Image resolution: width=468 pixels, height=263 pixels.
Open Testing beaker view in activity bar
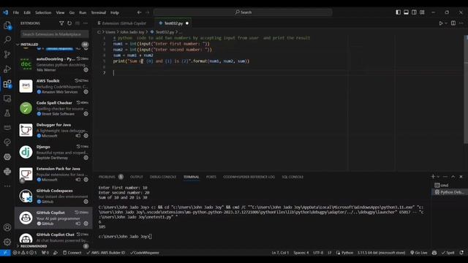[x=7, y=113]
